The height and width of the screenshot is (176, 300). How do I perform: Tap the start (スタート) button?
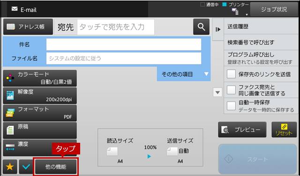tap(257, 159)
